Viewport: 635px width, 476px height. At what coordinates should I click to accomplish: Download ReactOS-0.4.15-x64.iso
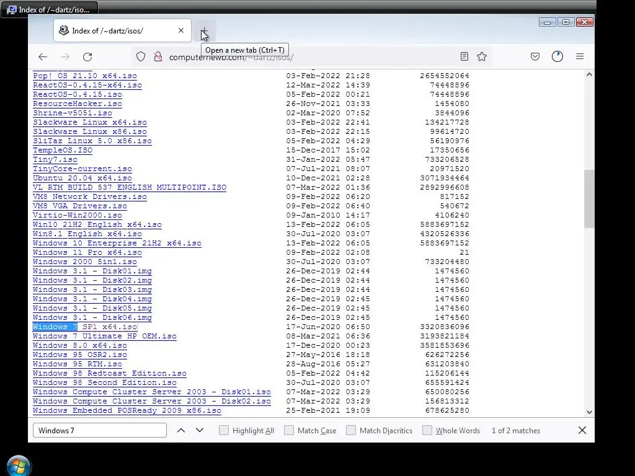87,85
